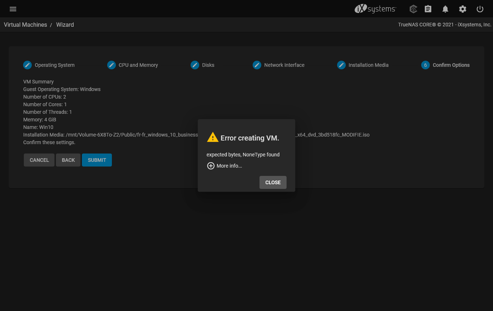Click the Back button in wizard
Image resolution: width=493 pixels, height=311 pixels.
(x=68, y=160)
